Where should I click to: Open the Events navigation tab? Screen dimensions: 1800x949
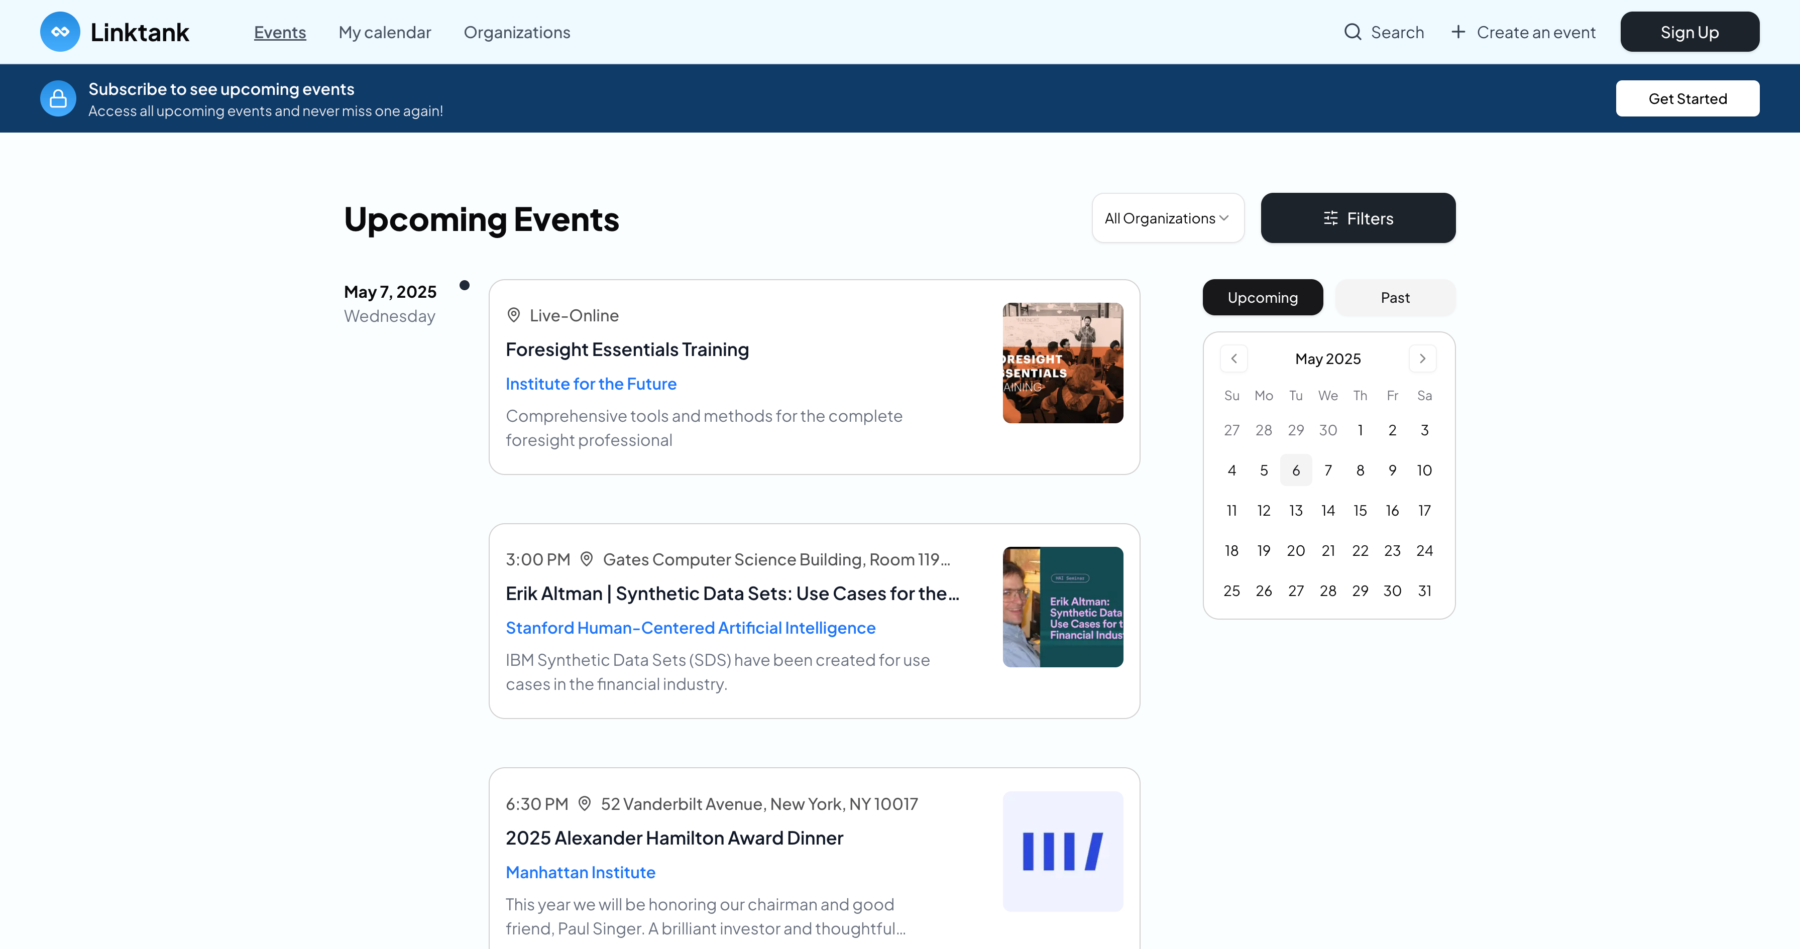click(x=280, y=32)
